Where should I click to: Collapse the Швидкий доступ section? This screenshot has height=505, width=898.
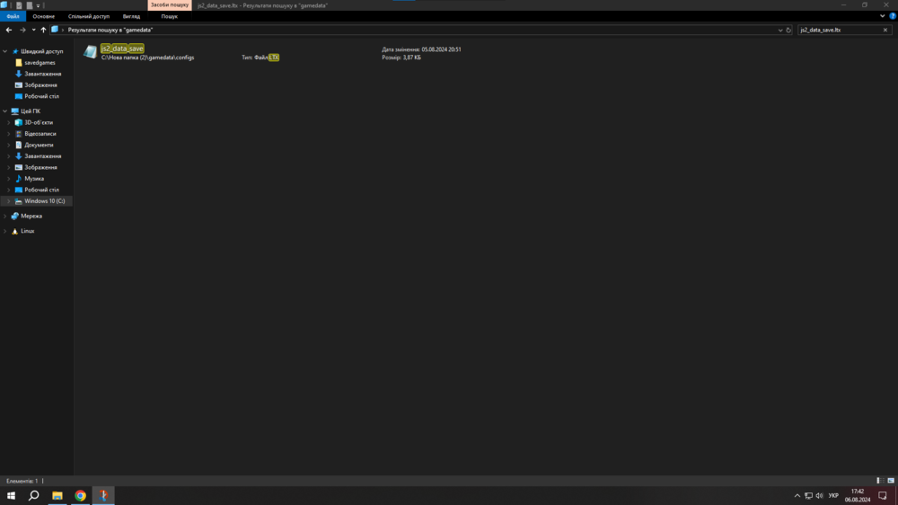(x=5, y=51)
